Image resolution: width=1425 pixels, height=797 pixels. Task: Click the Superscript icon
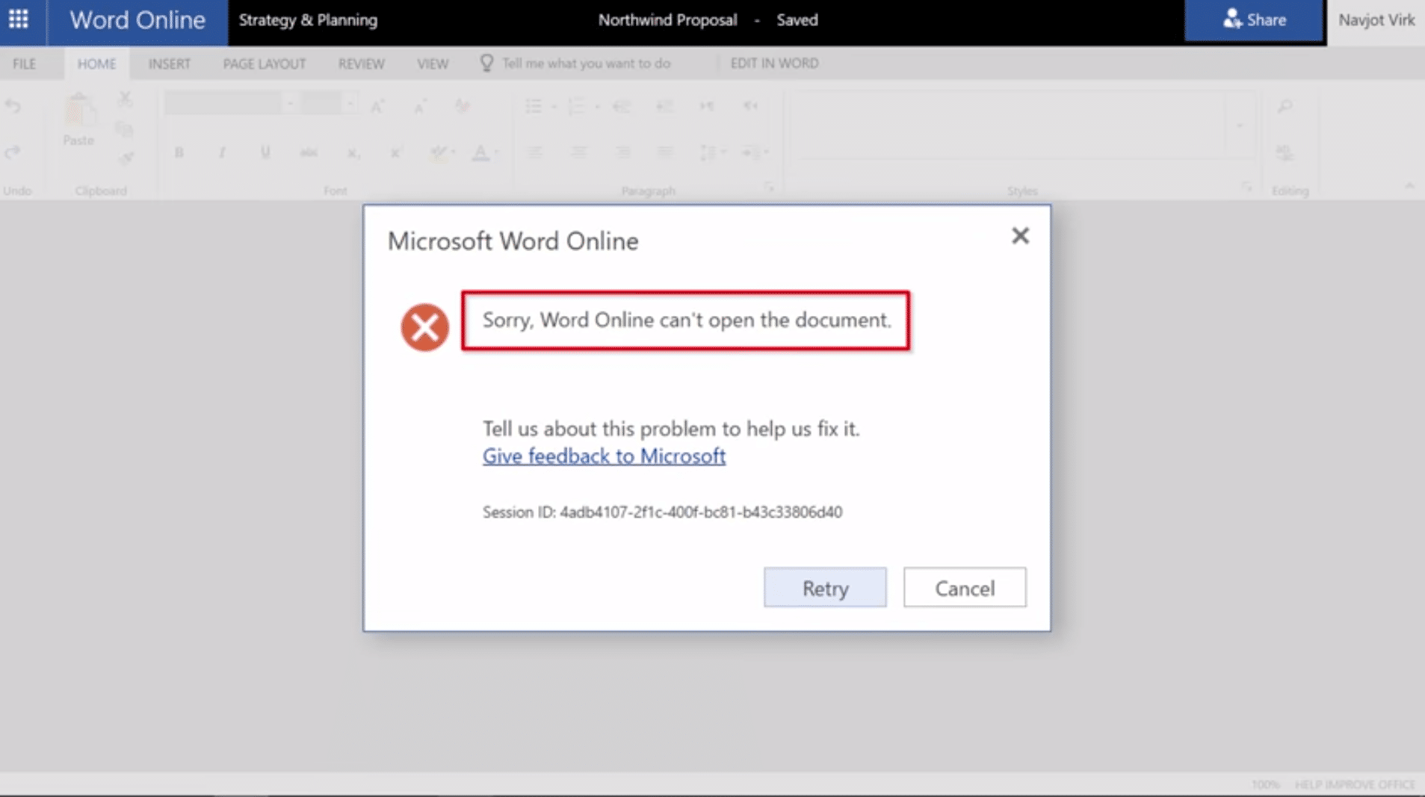pos(396,152)
